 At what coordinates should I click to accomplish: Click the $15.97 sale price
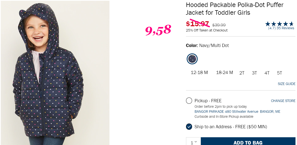tap(197, 24)
